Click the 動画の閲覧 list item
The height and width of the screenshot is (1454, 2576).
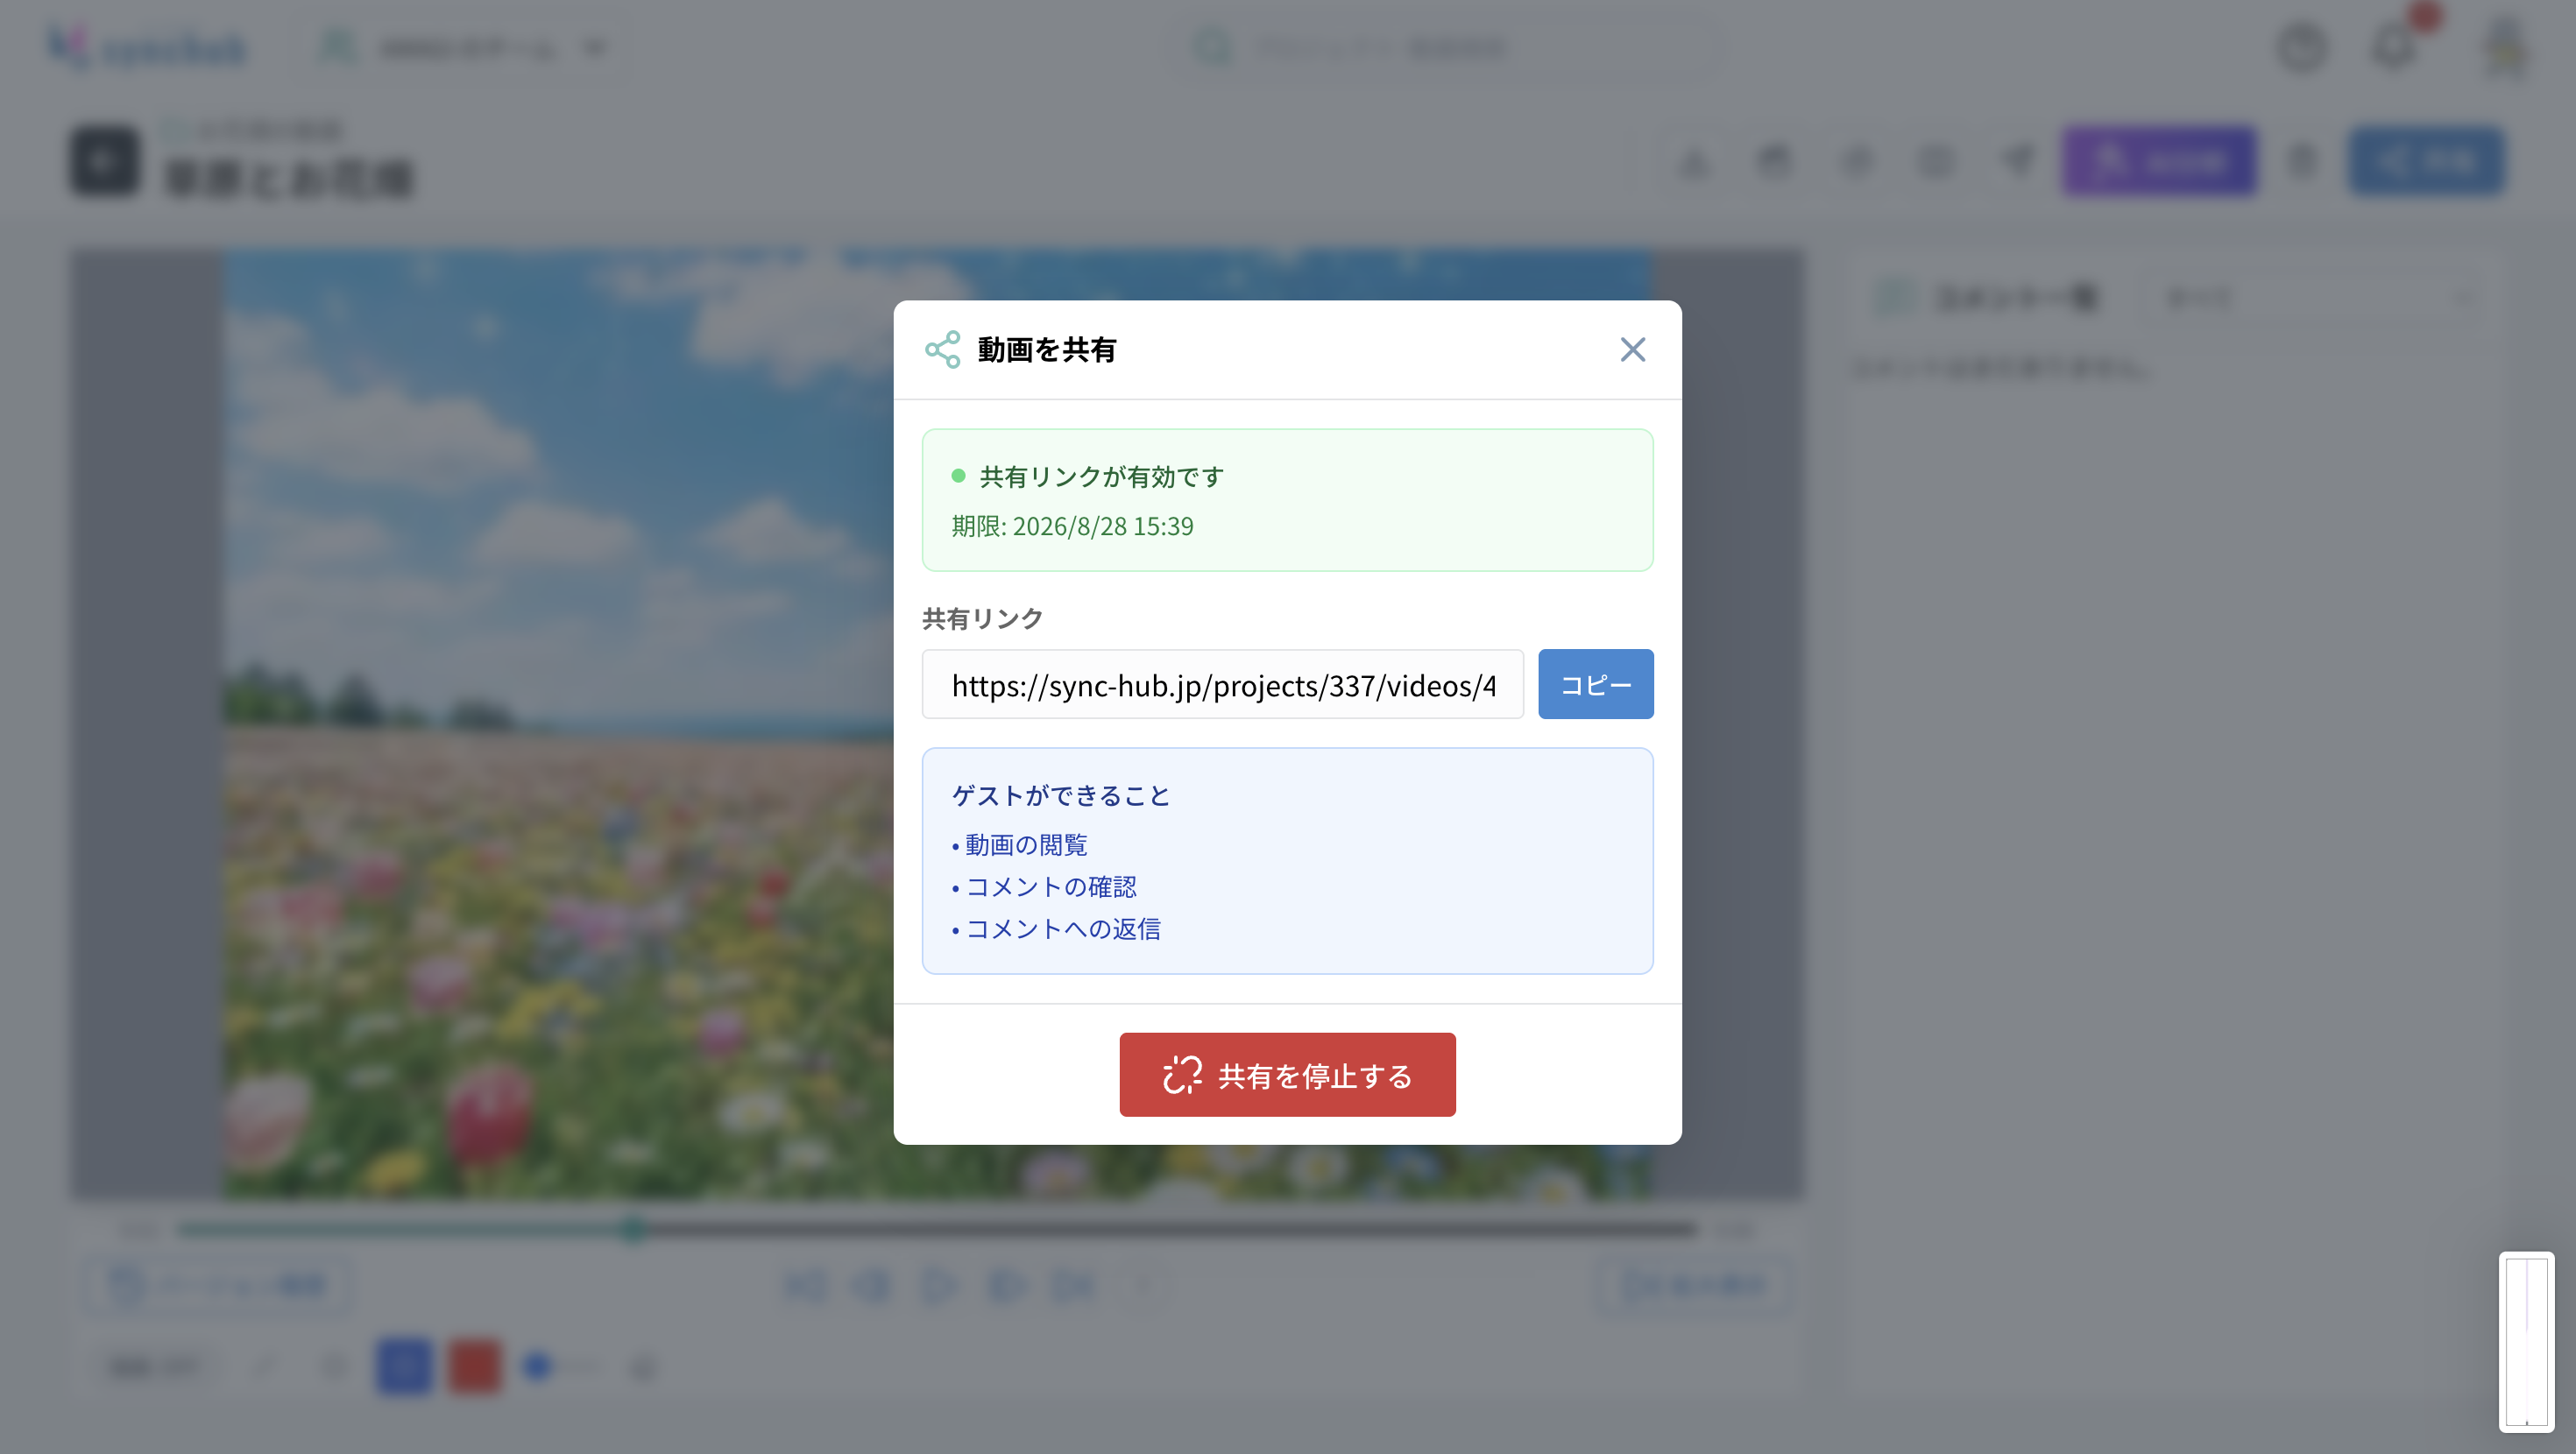tap(1026, 845)
